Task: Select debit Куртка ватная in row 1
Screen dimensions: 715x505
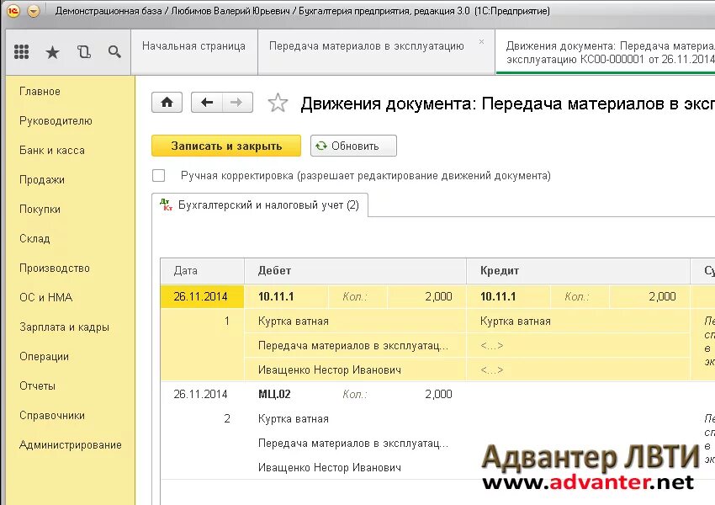Action: (355, 322)
